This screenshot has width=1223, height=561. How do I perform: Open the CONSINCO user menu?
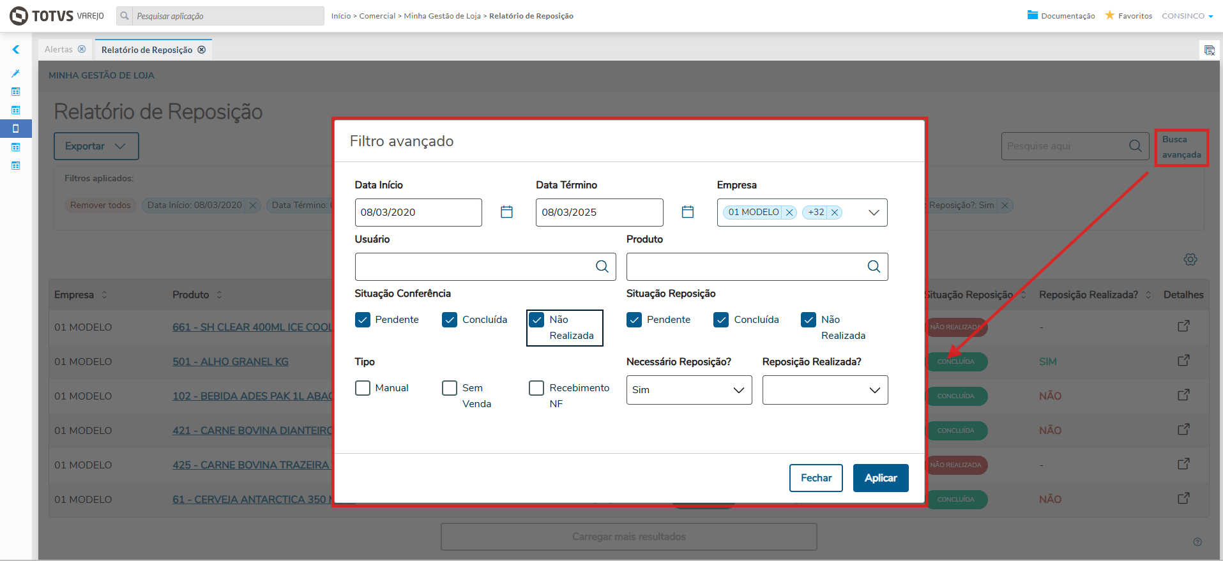click(1187, 16)
